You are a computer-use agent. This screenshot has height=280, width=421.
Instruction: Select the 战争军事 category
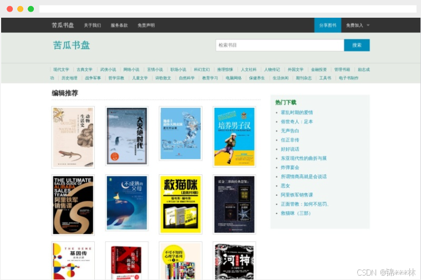tap(93, 78)
